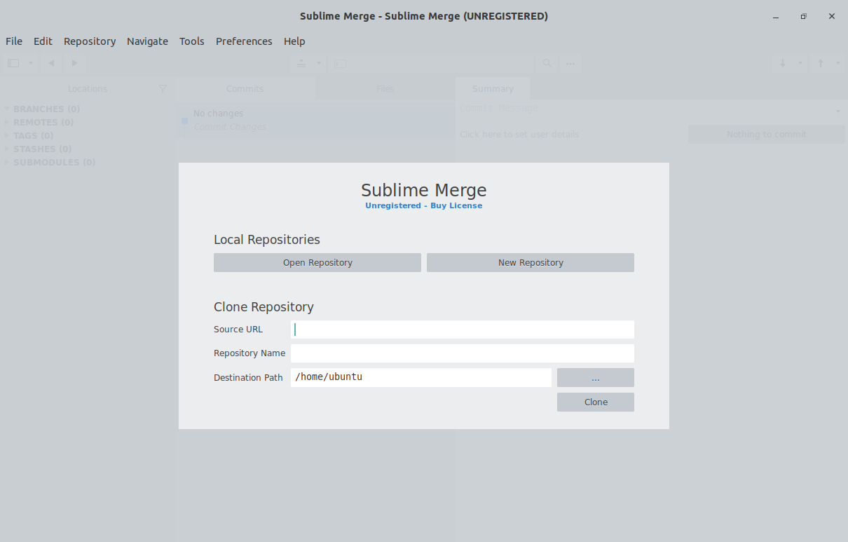Click the filter icon beside Locations

point(163,89)
